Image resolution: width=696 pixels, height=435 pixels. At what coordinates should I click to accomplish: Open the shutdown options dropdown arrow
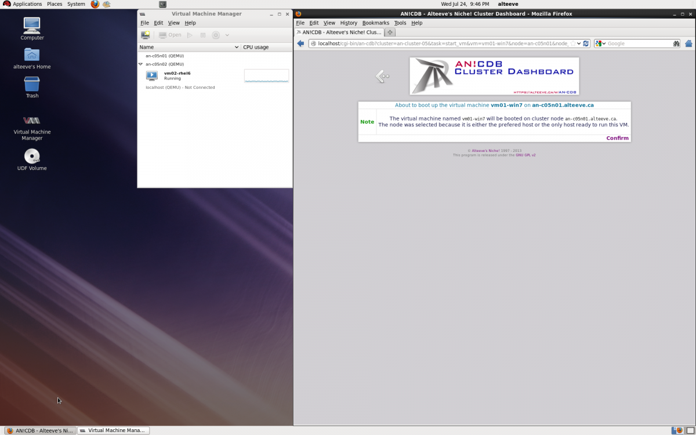(x=227, y=35)
